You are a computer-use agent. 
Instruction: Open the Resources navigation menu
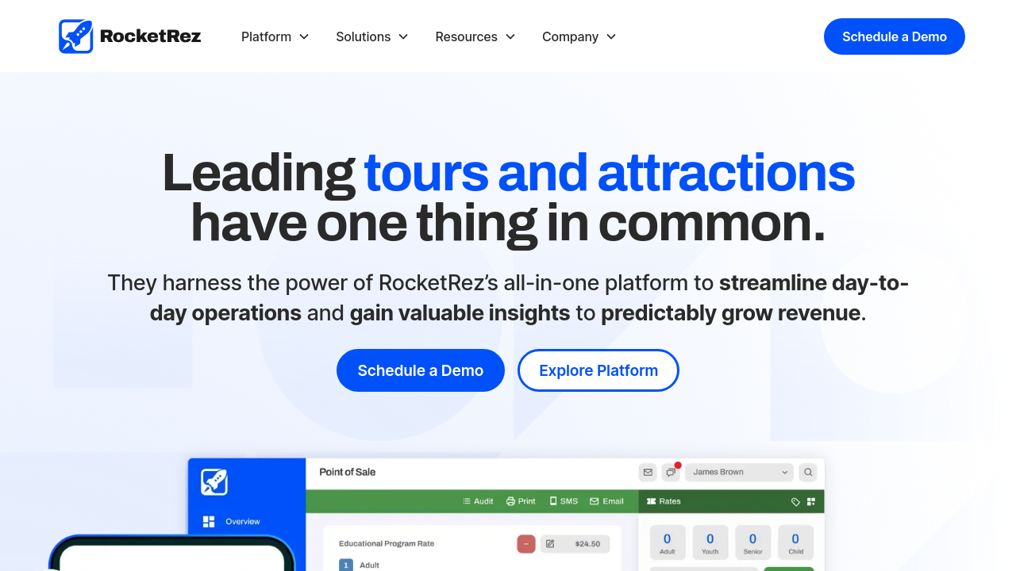475,37
